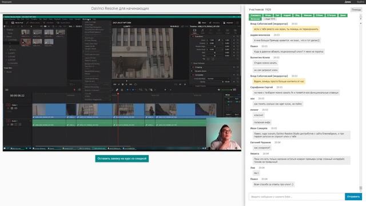Show the Mixer panel from top toolbar
Viewport: 366px width, 206px height.
[x=202, y=23]
